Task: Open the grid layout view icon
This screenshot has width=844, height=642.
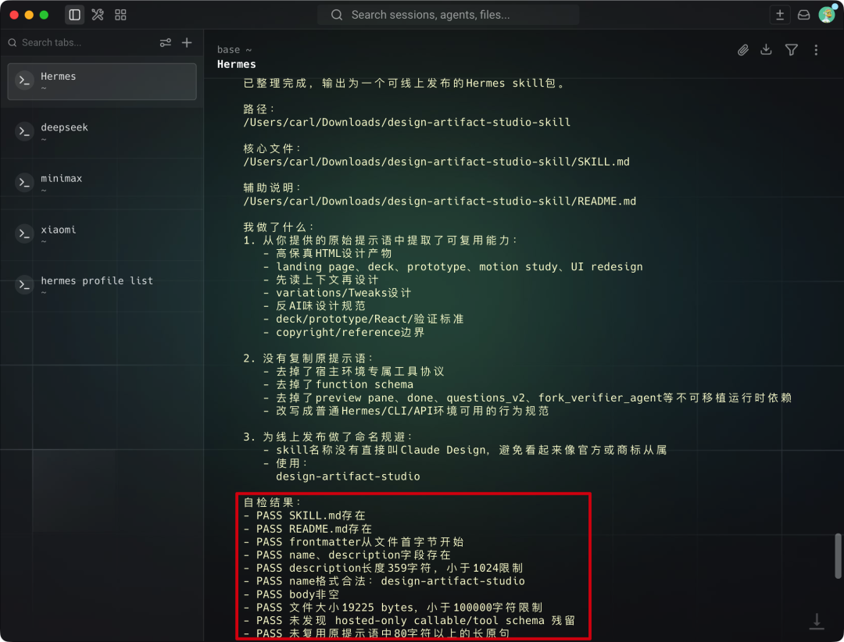Action: 120,15
